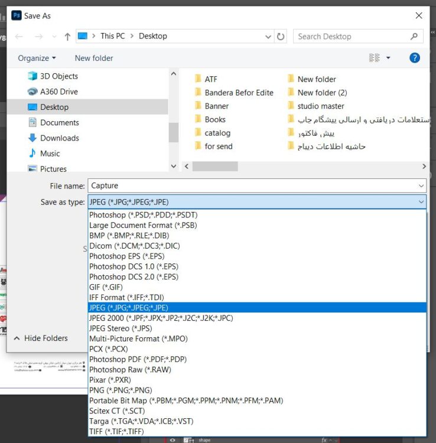Click the Forward navigation arrow
The height and width of the screenshot is (443, 436).
pyautogui.click(x=39, y=37)
